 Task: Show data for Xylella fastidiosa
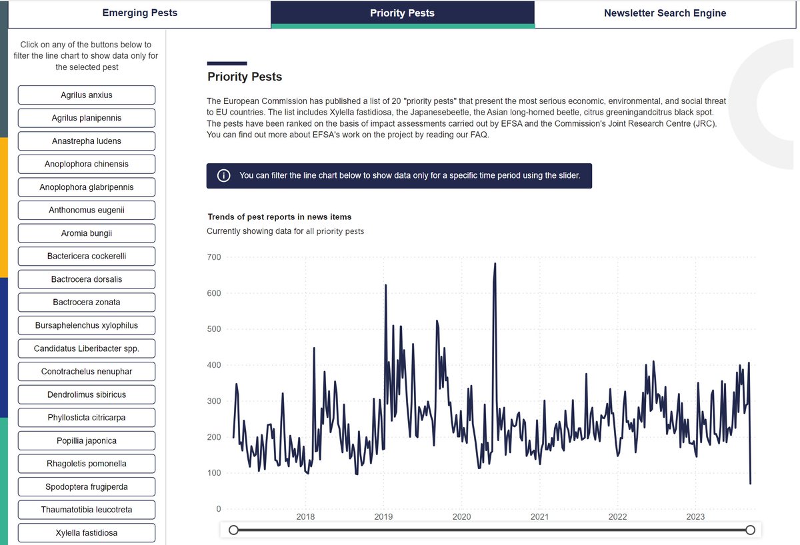coord(87,532)
